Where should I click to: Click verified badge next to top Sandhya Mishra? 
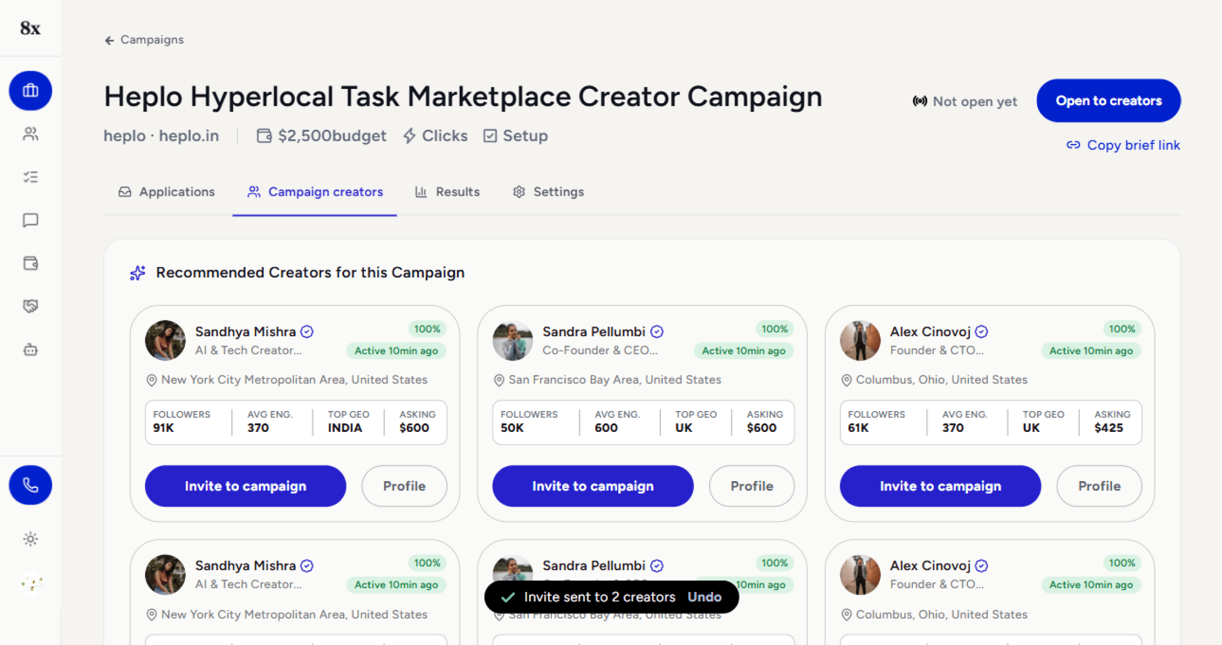point(307,332)
